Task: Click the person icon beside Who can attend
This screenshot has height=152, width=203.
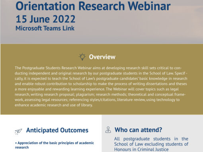Action: (x=108, y=130)
